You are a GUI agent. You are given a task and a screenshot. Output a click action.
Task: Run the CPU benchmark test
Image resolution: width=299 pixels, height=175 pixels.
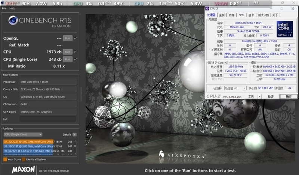click(x=67, y=52)
